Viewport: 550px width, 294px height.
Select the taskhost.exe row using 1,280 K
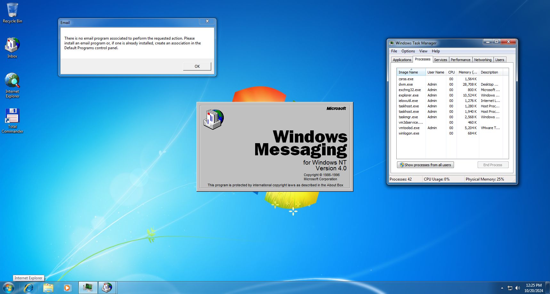point(450,106)
